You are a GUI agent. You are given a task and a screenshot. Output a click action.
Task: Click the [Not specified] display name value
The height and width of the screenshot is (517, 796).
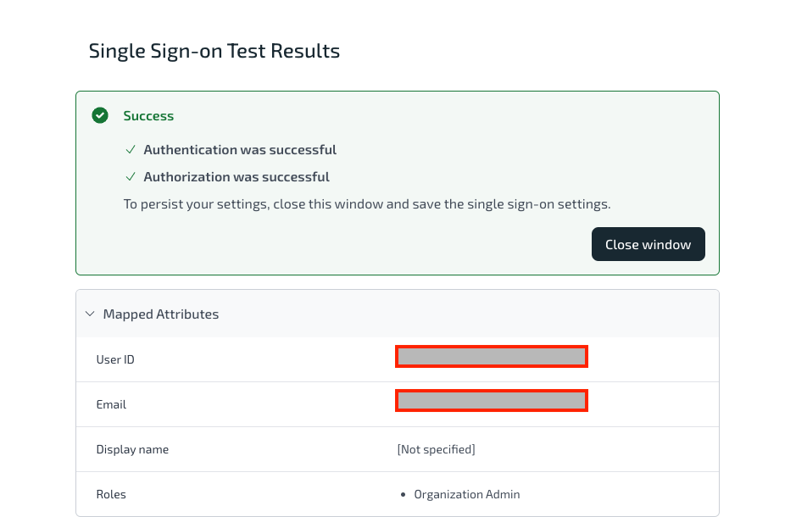tap(436, 449)
